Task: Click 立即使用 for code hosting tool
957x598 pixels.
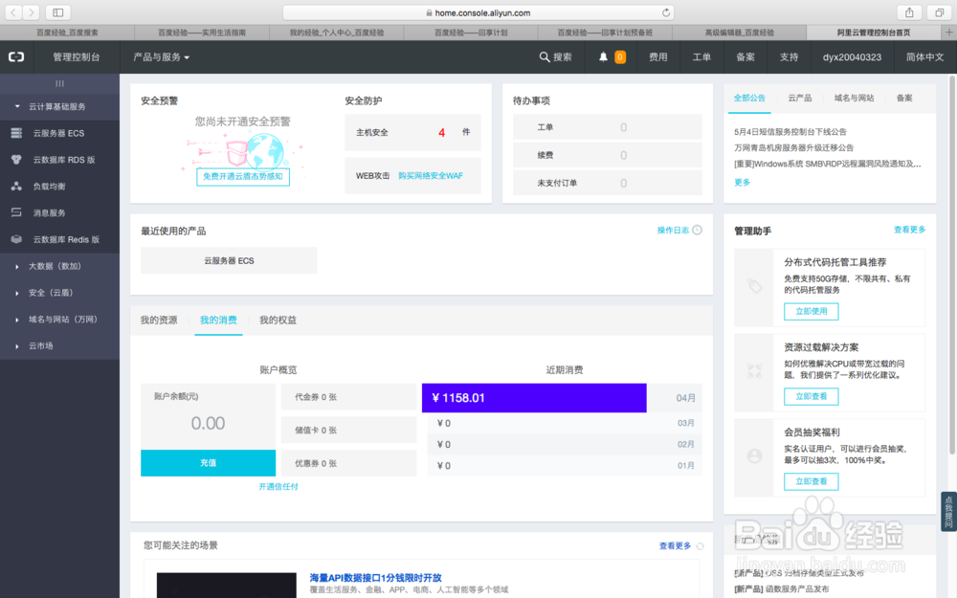Action: 812,311
